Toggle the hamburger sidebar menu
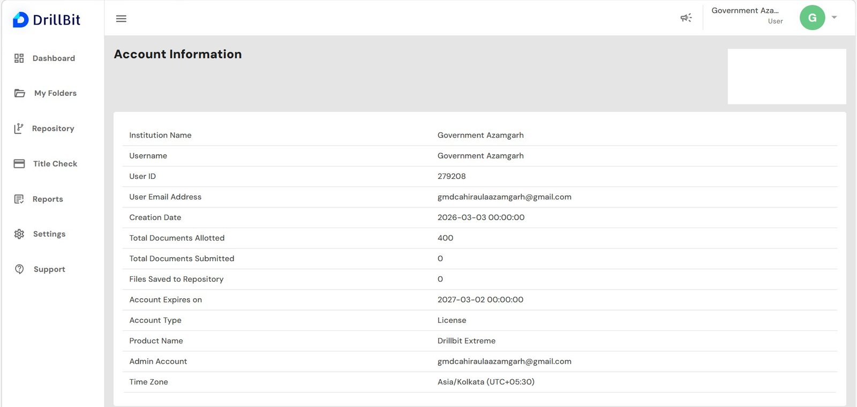 pos(121,19)
